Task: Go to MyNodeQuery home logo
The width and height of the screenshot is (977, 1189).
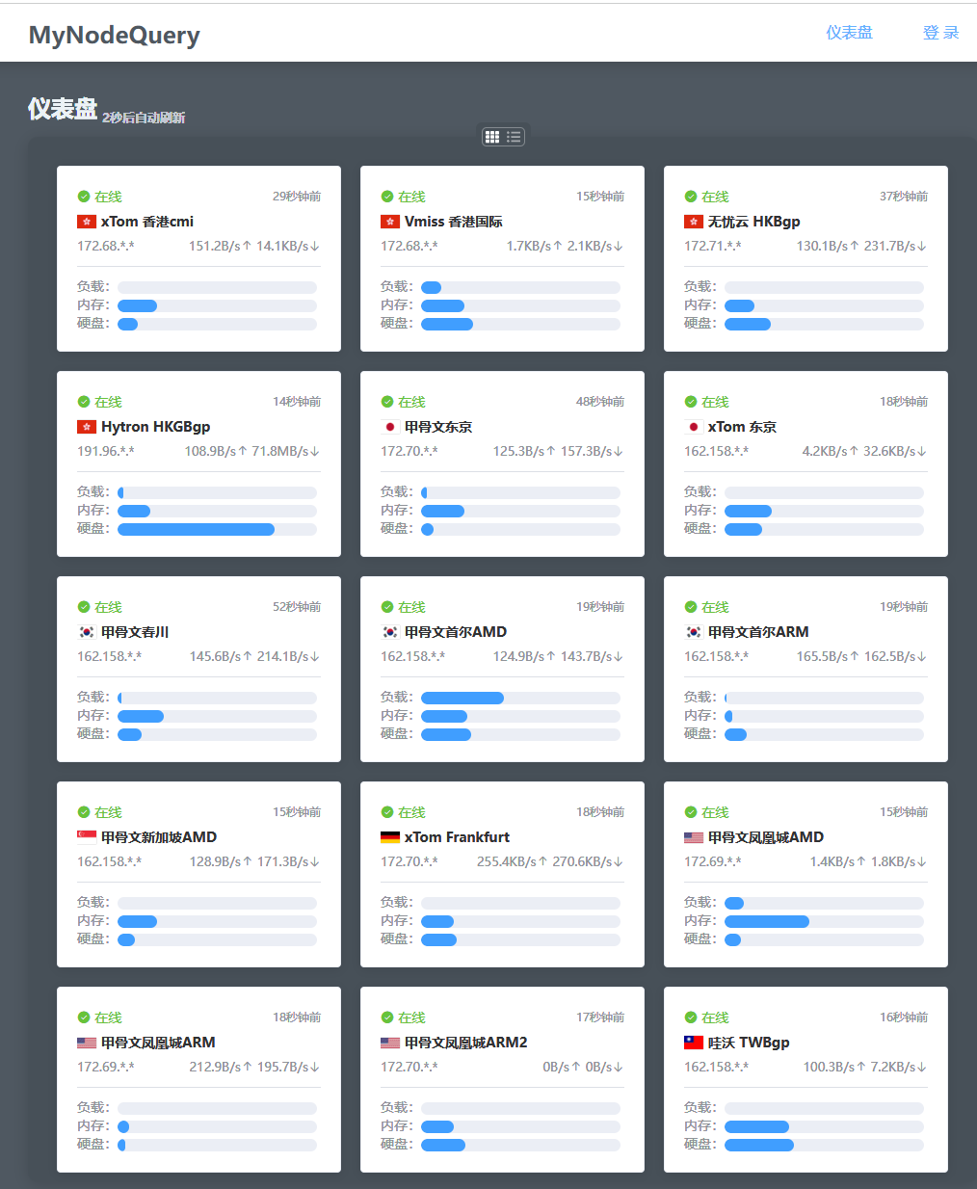Action: [x=115, y=35]
